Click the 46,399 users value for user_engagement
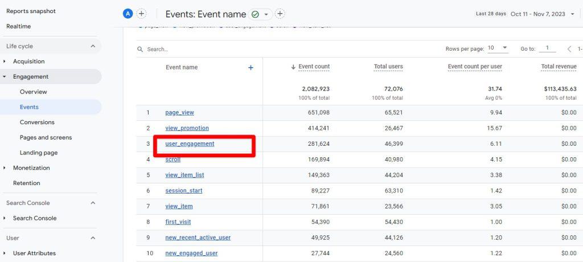This screenshot has width=583, height=262. (394, 144)
